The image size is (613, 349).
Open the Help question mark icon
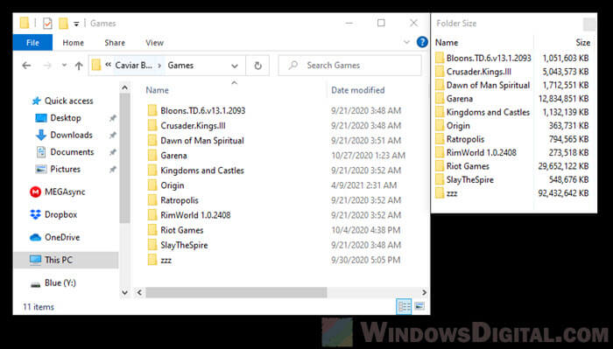422,42
